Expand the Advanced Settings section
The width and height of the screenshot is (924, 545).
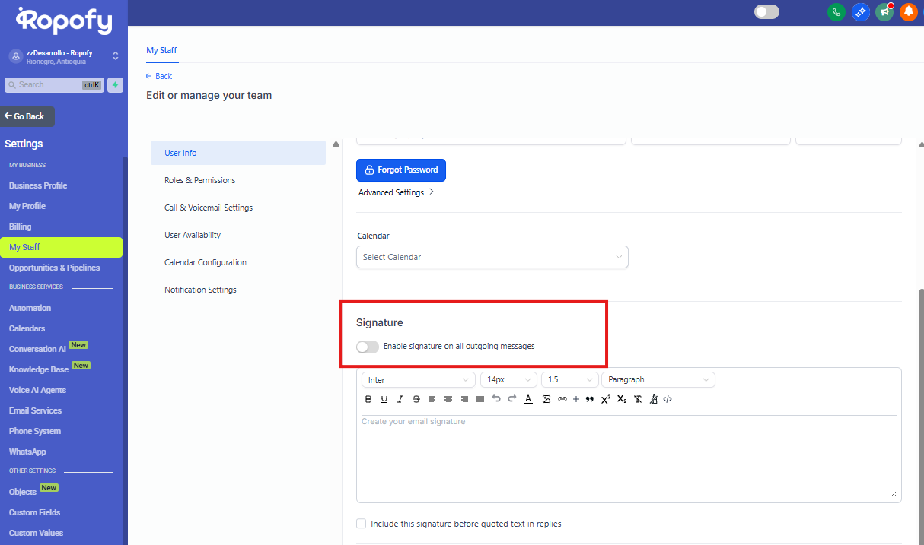point(396,192)
